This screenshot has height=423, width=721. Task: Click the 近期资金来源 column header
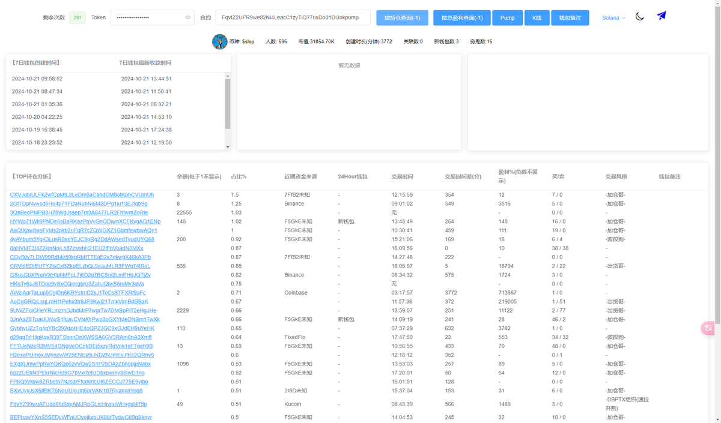pyautogui.click(x=301, y=176)
